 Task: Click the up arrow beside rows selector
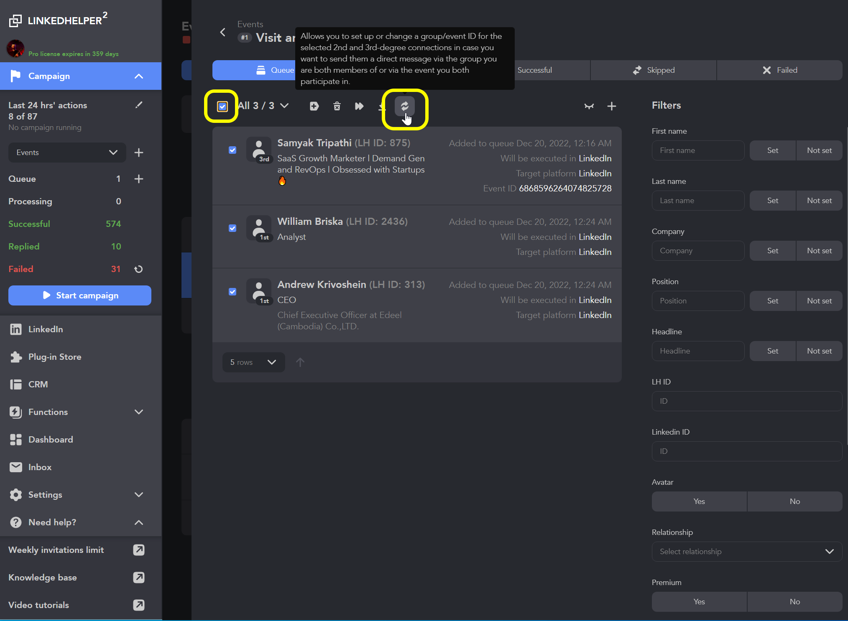300,362
